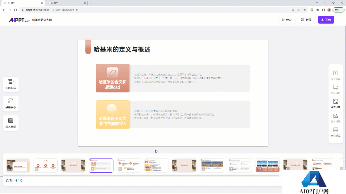
Task: Open the browser extensions puzzle icon
Action: [318, 10]
